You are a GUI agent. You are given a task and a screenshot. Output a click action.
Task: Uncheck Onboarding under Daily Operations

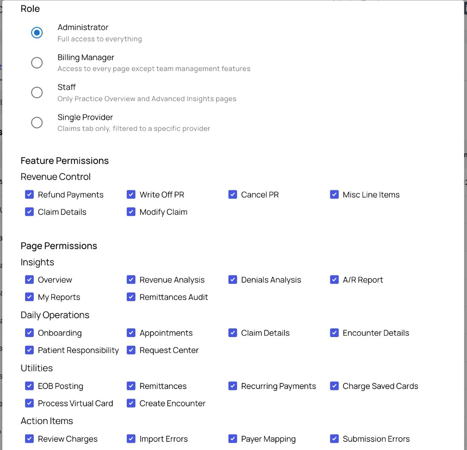pyautogui.click(x=29, y=332)
